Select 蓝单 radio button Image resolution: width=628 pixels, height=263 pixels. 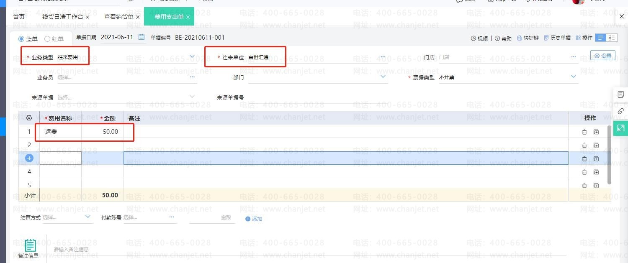point(21,39)
